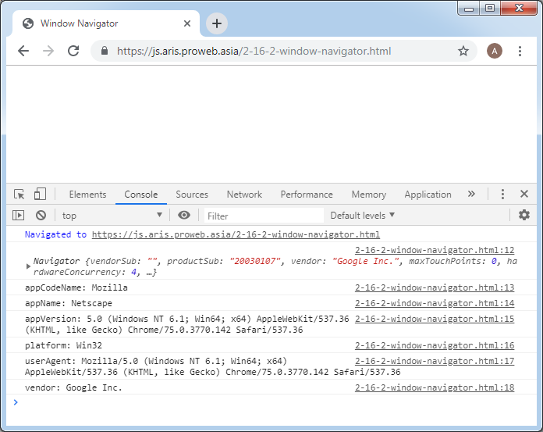Open source link html:14
543x432 pixels.
point(435,303)
